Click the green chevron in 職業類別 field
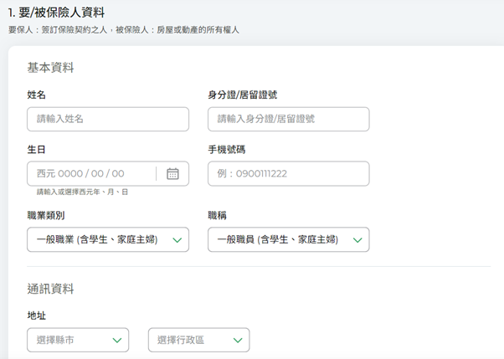The image size is (504, 359). click(x=177, y=240)
